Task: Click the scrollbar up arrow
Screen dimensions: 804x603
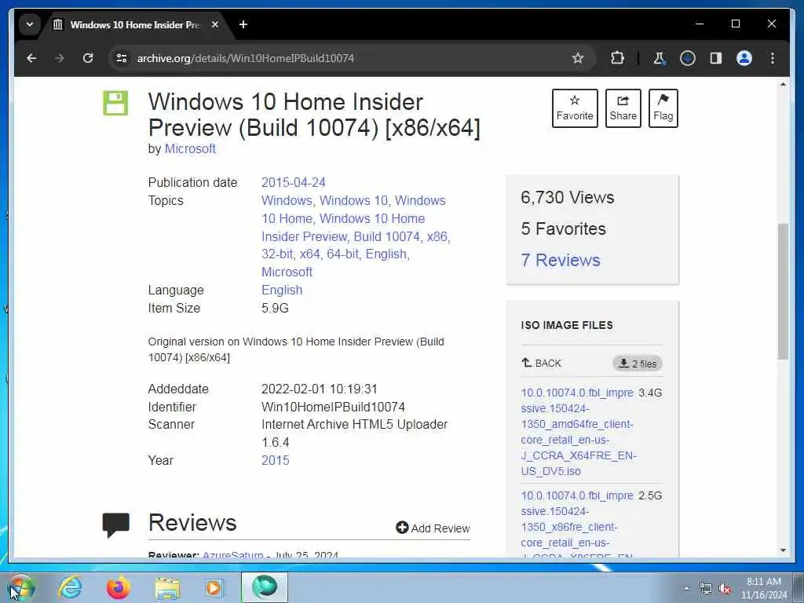Action: (783, 84)
